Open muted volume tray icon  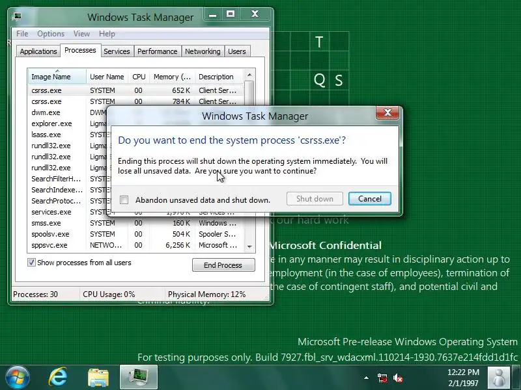398,378
